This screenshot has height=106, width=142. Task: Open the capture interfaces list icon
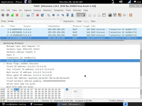[3, 15]
